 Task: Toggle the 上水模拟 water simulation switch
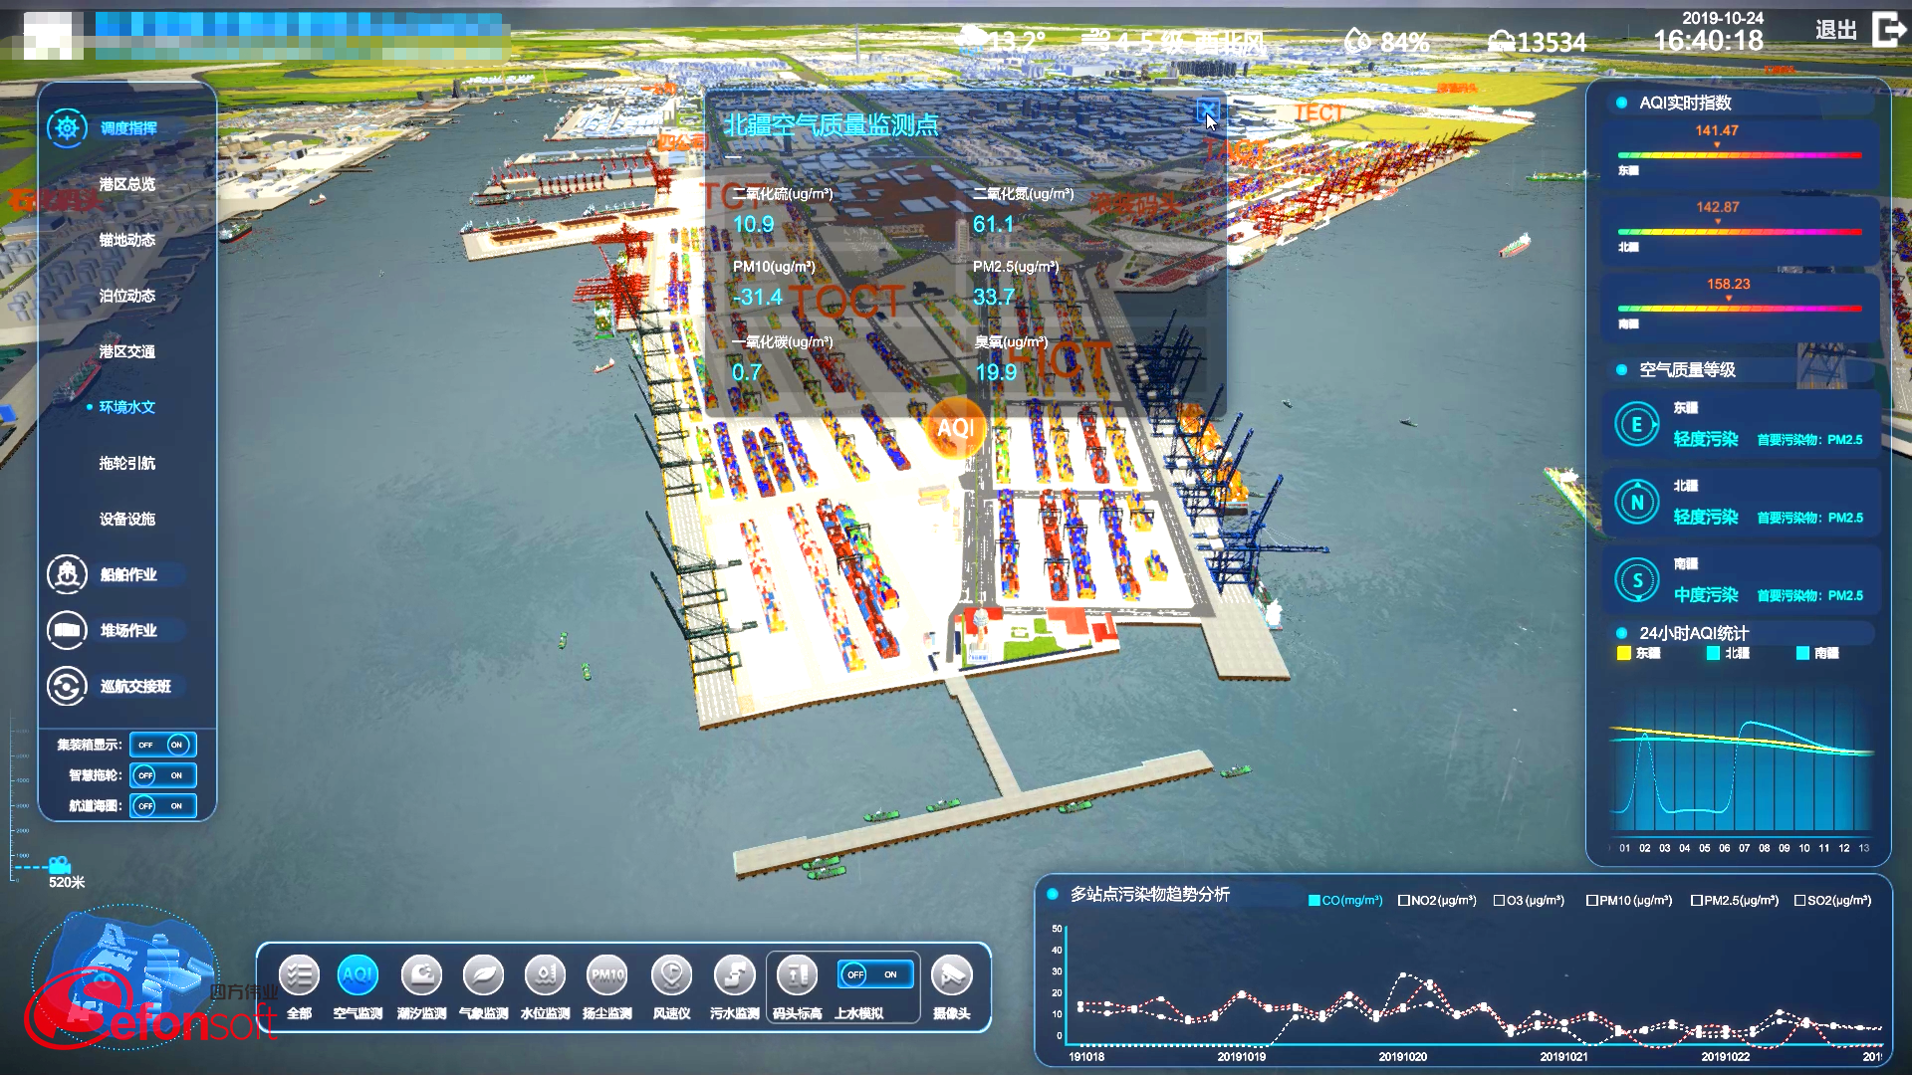pyautogui.click(x=873, y=974)
